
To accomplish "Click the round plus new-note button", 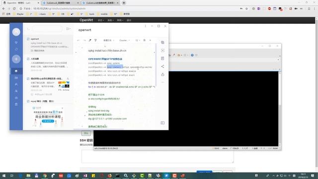I will pyautogui.click(x=16, y=59).
